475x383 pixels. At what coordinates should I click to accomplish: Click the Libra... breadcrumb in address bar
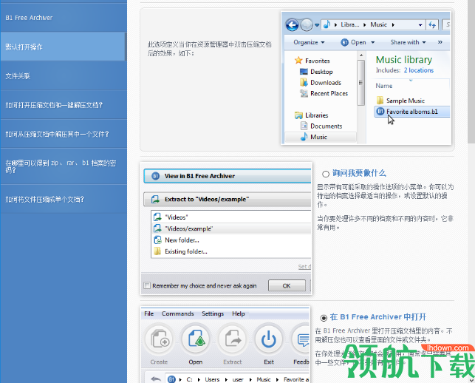pyautogui.click(x=350, y=24)
